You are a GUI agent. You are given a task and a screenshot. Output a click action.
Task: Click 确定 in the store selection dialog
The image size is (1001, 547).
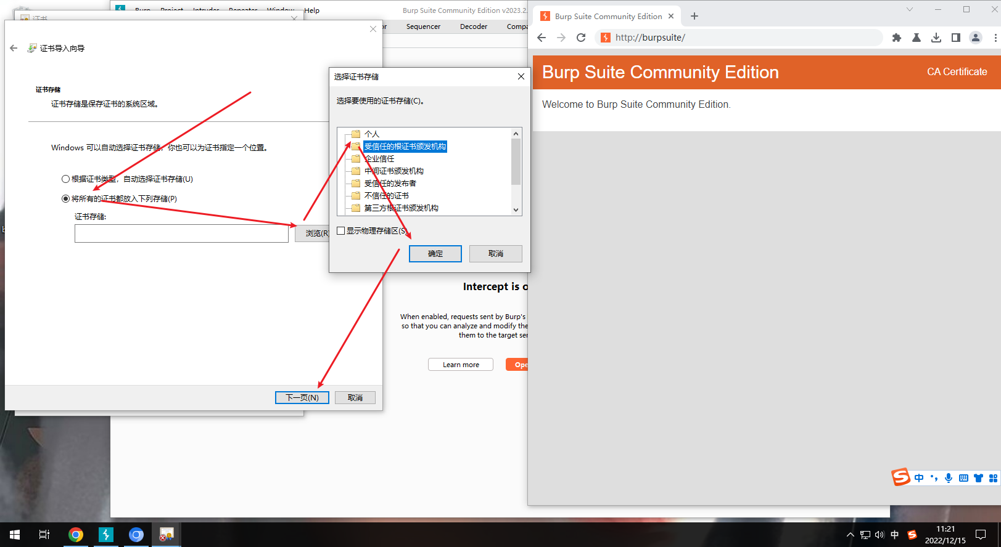pyautogui.click(x=435, y=254)
